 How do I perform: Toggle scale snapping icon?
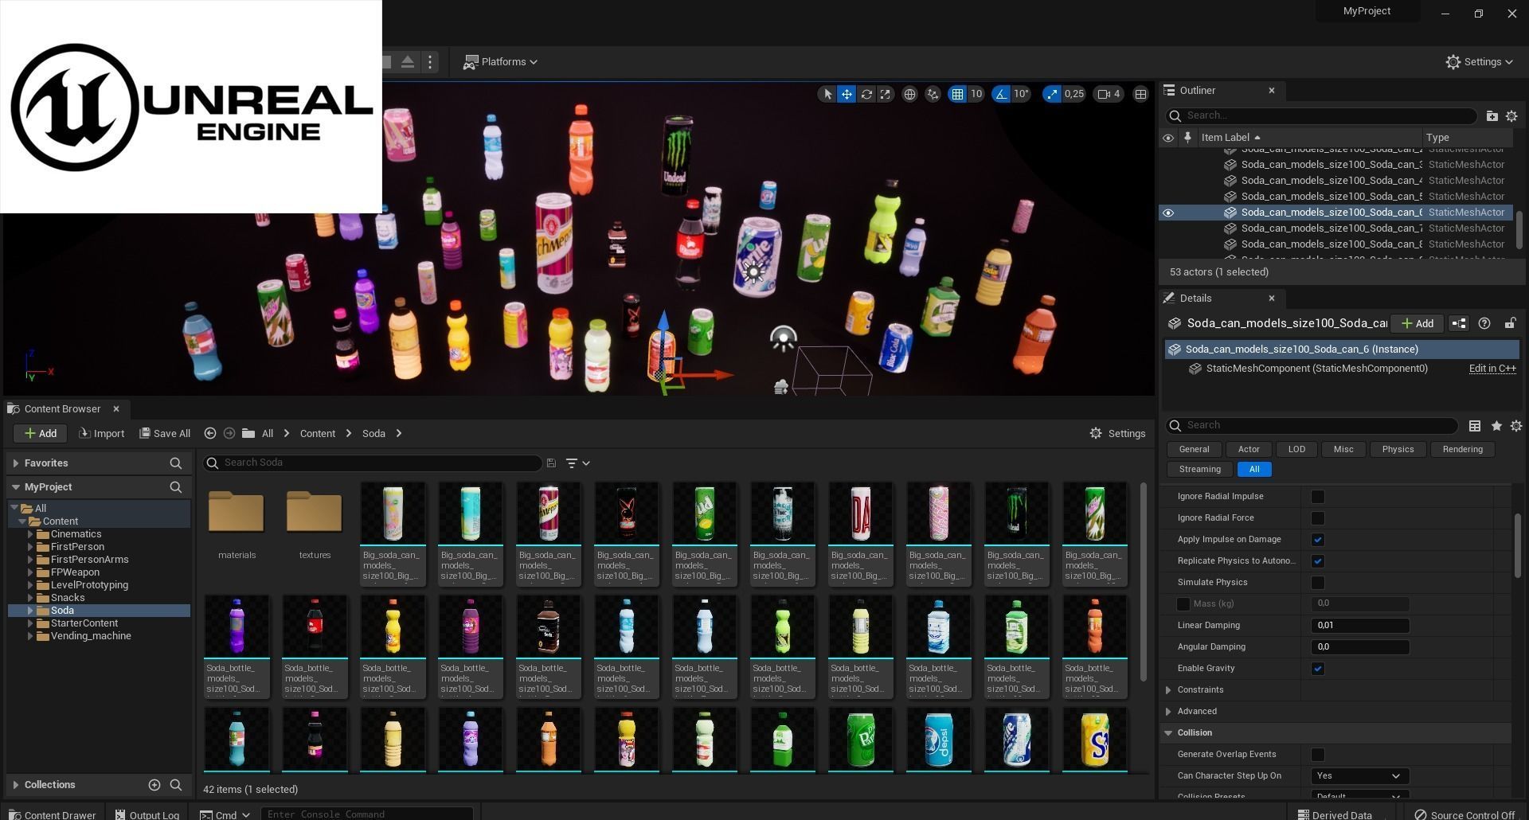coord(1052,94)
